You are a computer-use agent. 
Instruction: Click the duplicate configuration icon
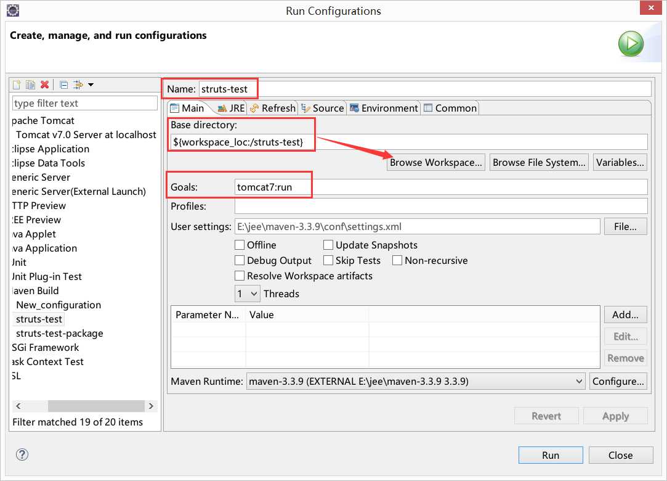tap(30, 84)
